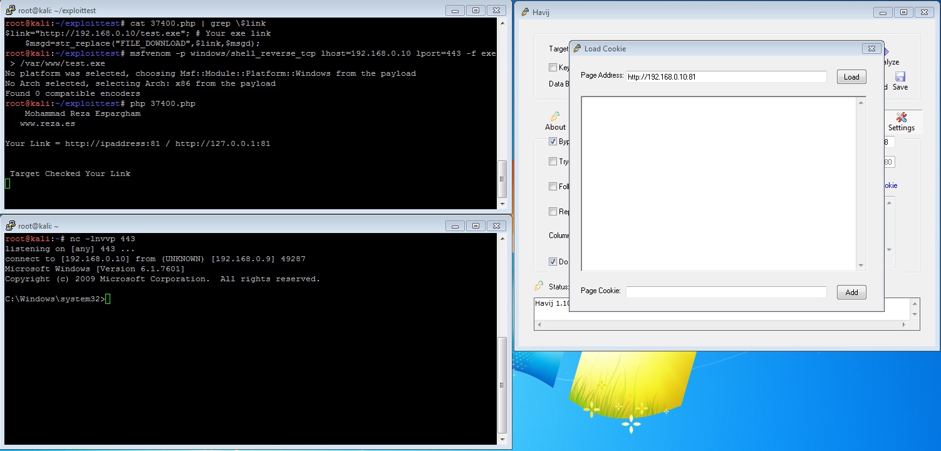Viewport: 941px width, 451px height.
Task: Uncheck the Do checkbox in Havij settings
Action: pos(553,262)
